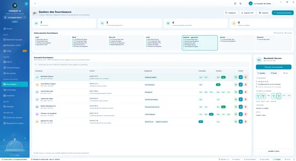This screenshot has height=161, width=296.
Task: Focus the supplier directory search field
Action: 141,64
